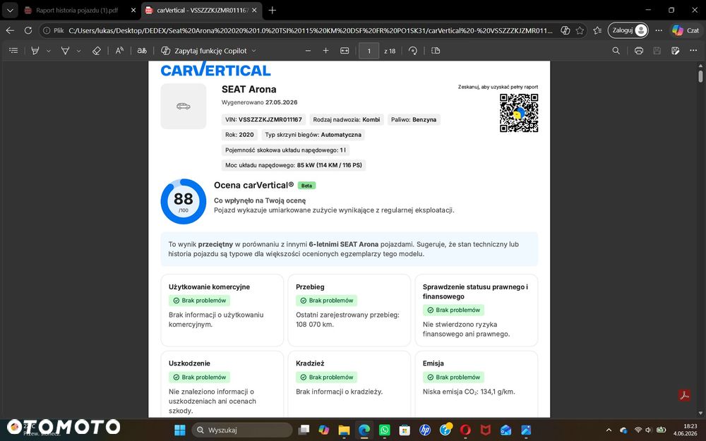This screenshot has height=441, width=706.
Task: Switch to Raport historia pojazdu tab
Action: 76,10
